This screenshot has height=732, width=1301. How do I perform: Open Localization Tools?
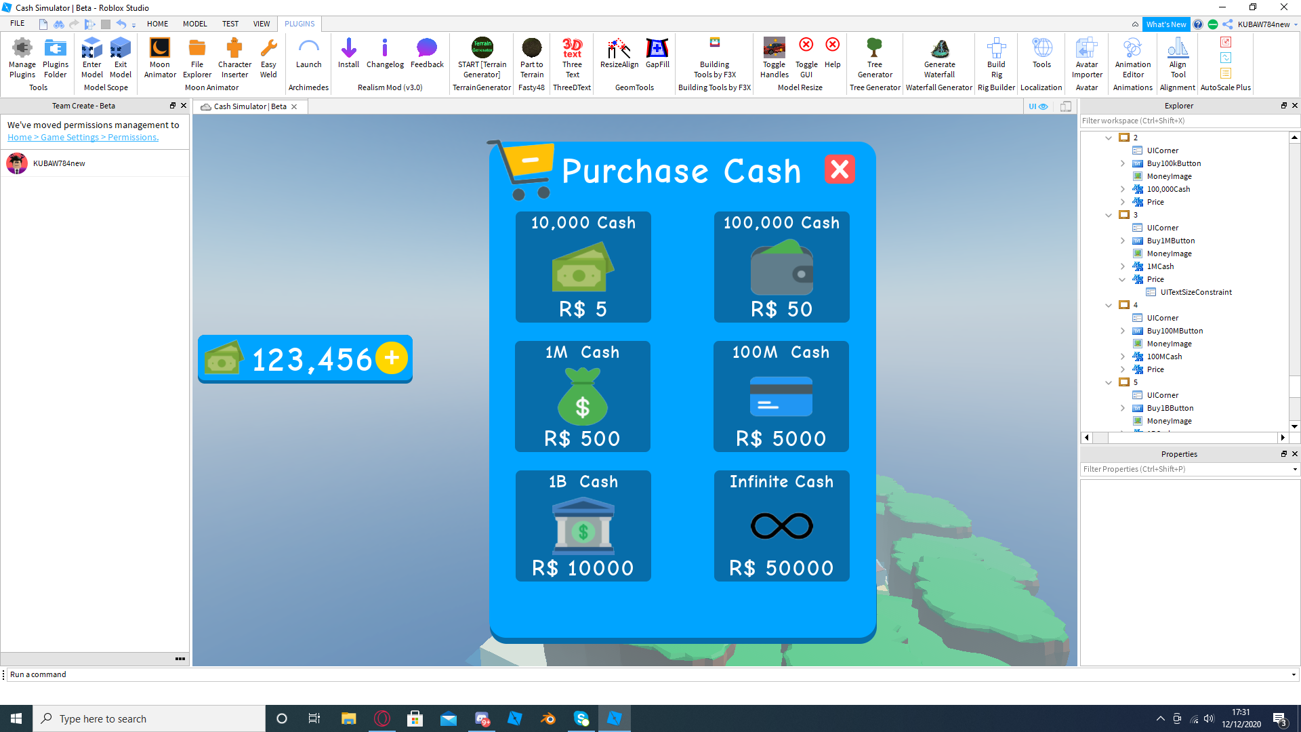pyautogui.click(x=1041, y=54)
